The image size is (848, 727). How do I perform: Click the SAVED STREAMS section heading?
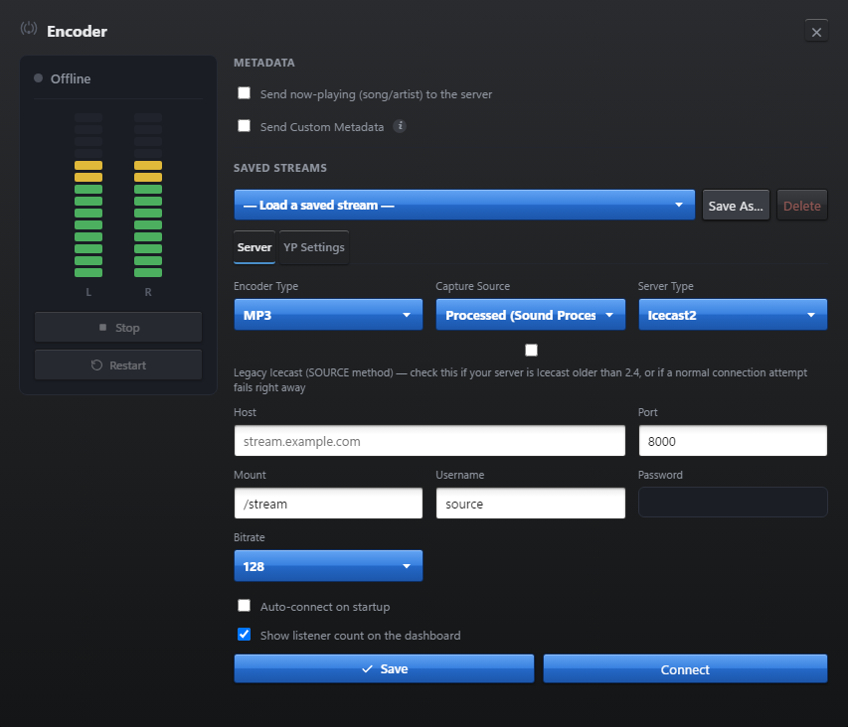pos(280,168)
